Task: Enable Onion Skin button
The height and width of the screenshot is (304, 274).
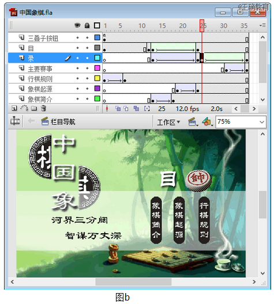Action: pos(118,109)
